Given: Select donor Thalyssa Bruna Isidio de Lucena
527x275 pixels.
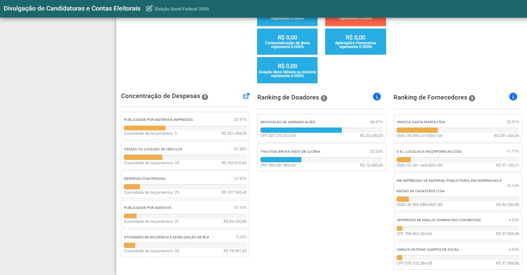Looking at the screenshot, I should click(x=322, y=157).
